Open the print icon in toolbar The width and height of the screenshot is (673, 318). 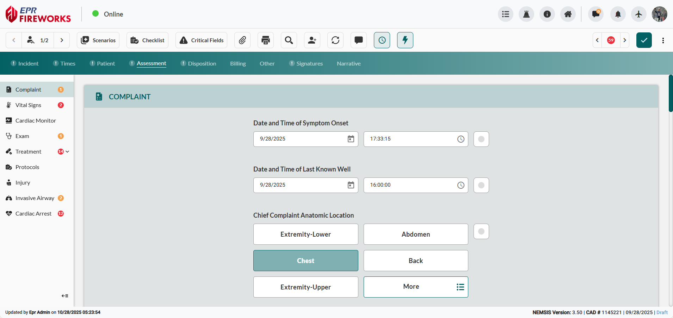coord(266,40)
